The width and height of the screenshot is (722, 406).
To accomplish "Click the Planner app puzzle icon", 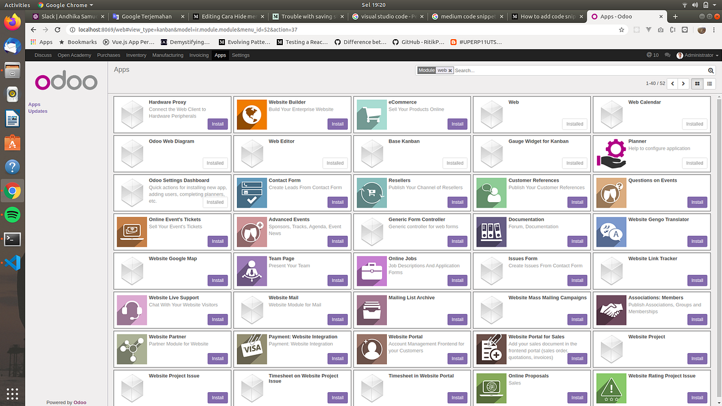I will (x=611, y=153).
